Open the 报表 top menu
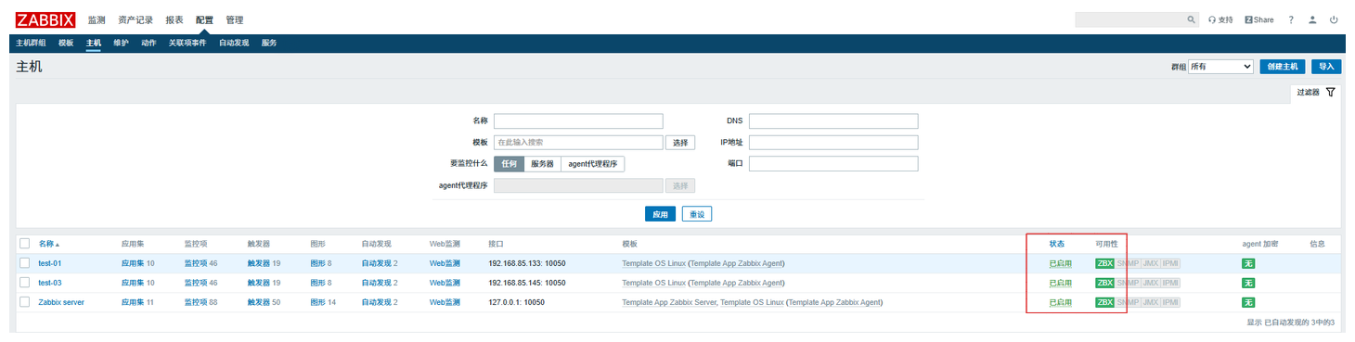The height and width of the screenshot is (342, 1355). click(174, 19)
